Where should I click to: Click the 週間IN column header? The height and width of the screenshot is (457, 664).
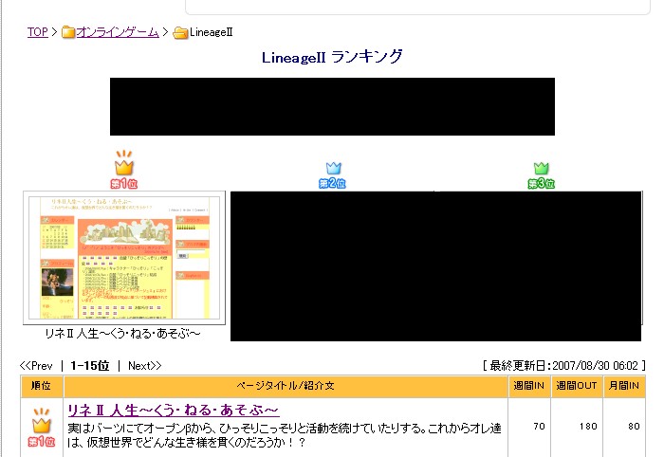529,386
